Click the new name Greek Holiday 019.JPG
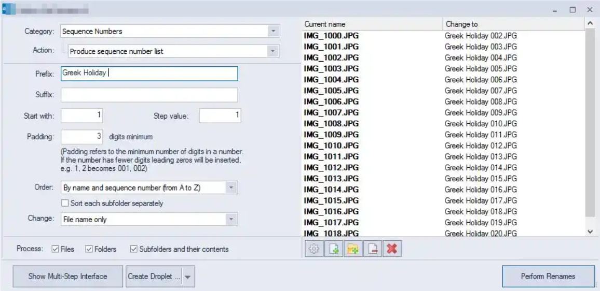Screen dimensions: 600x291 tap(481, 222)
